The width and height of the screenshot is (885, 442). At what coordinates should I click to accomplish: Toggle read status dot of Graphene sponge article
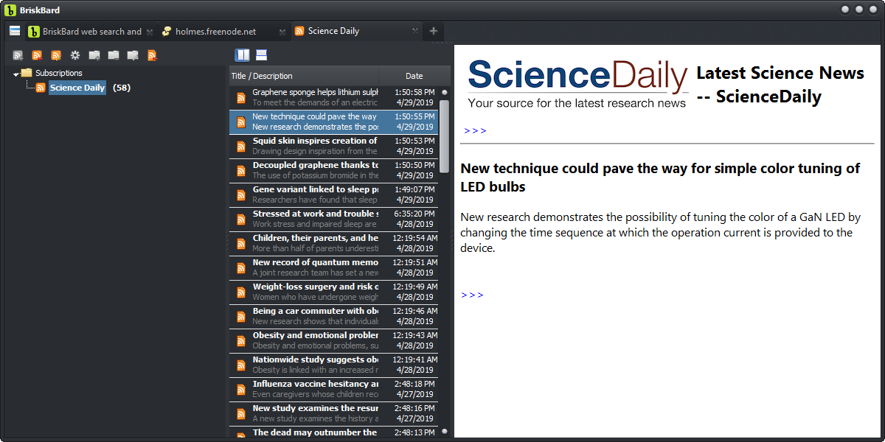(x=444, y=92)
